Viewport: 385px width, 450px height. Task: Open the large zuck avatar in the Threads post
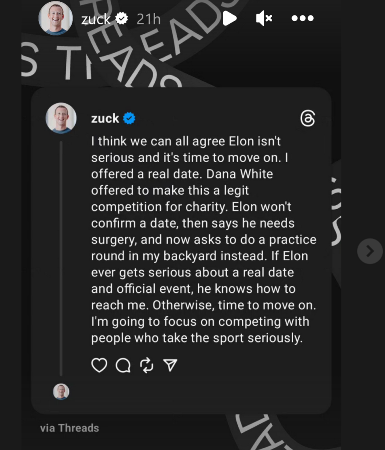click(61, 118)
